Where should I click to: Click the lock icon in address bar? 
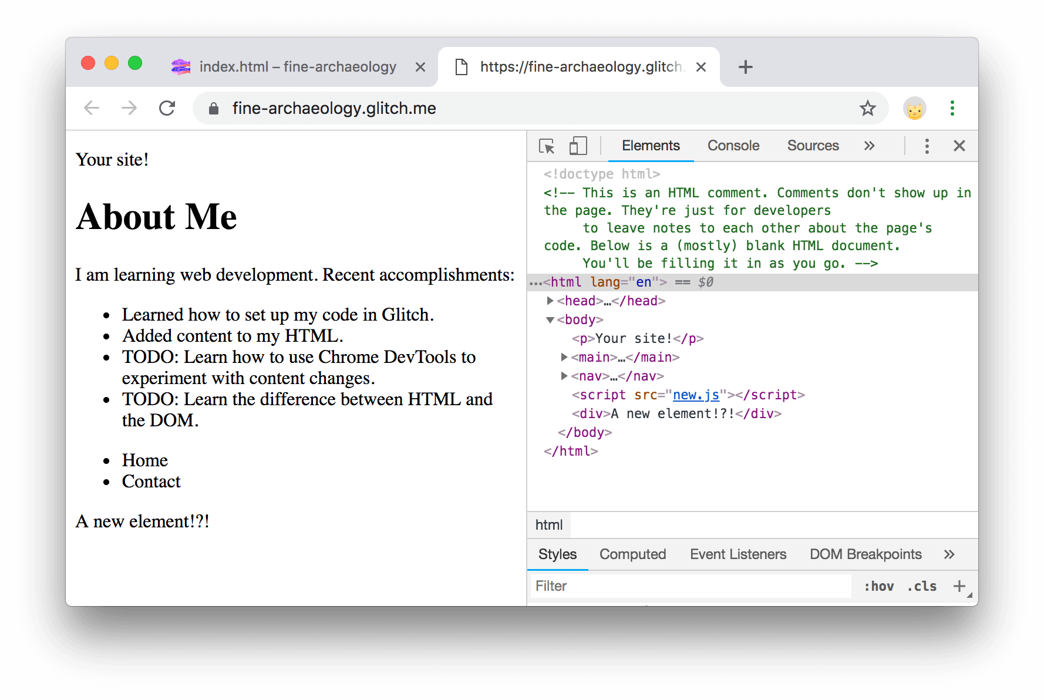214,108
